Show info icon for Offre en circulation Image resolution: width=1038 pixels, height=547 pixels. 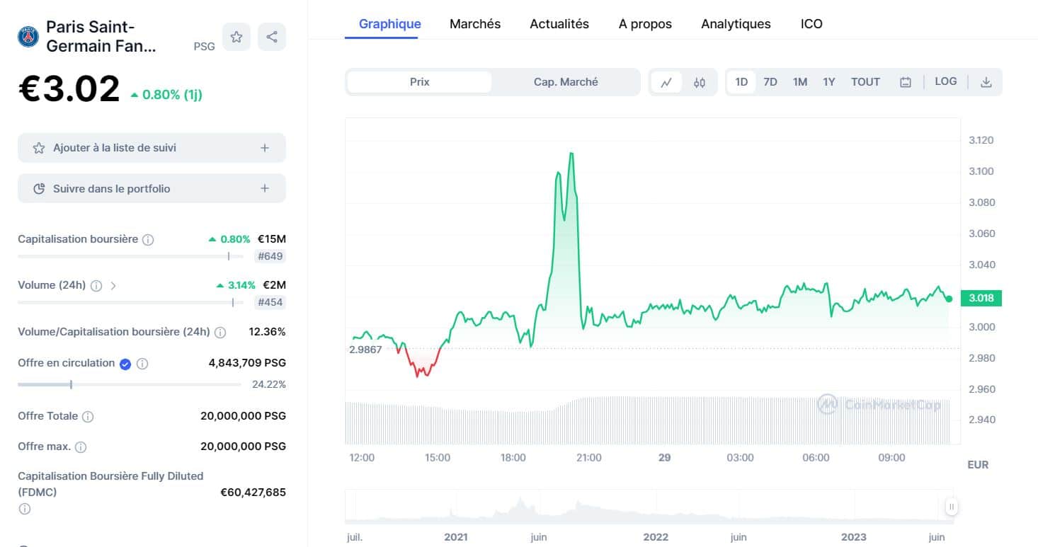[142, 364]
